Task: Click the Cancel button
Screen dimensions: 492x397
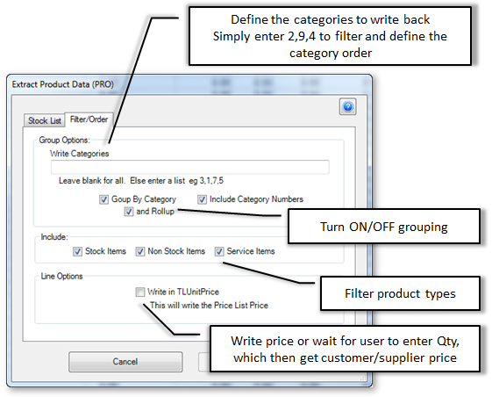Action: coord(125,362)
